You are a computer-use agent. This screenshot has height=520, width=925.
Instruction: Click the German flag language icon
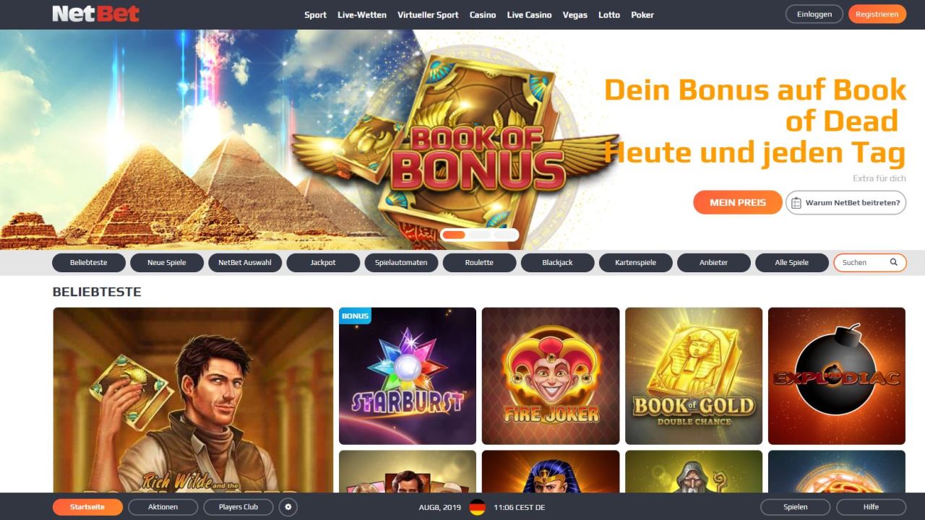pyautogui.click(x=477, y=507)
